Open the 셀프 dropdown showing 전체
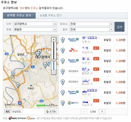 coord(91,29)
